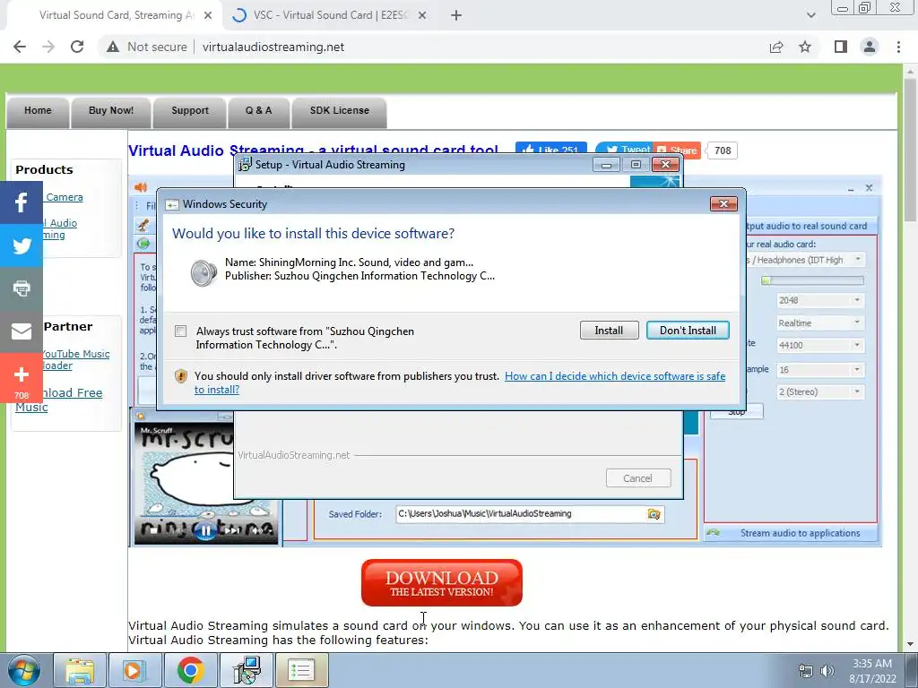Open the 2 (Stereo) channels dropdown

pos(821,392)
